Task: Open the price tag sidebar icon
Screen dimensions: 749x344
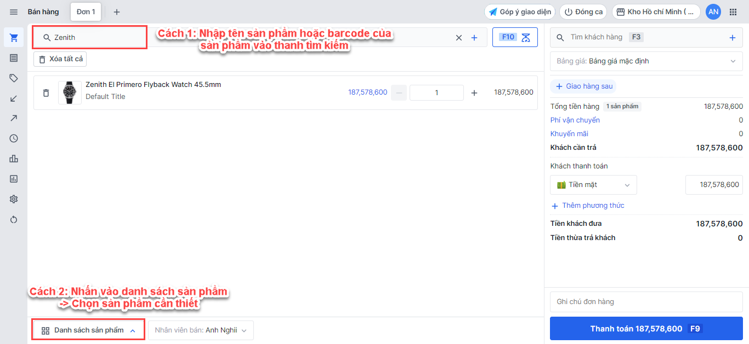Action: [x=14, y=78]
